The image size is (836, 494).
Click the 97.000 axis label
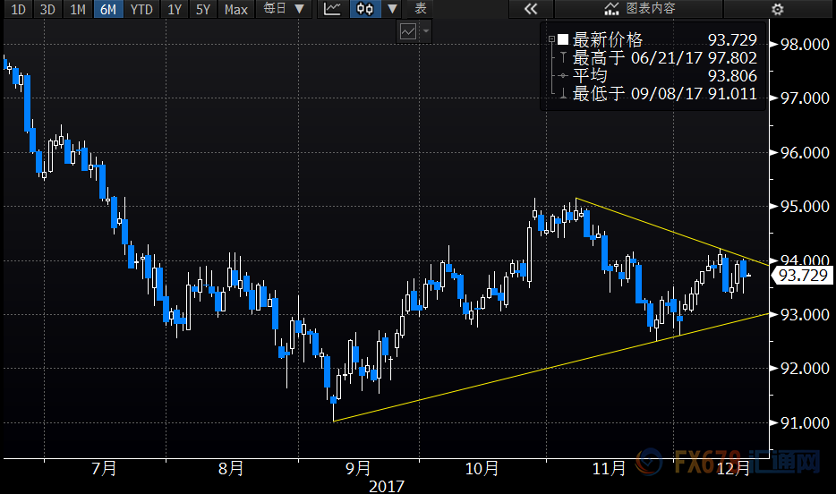[805, 98]
